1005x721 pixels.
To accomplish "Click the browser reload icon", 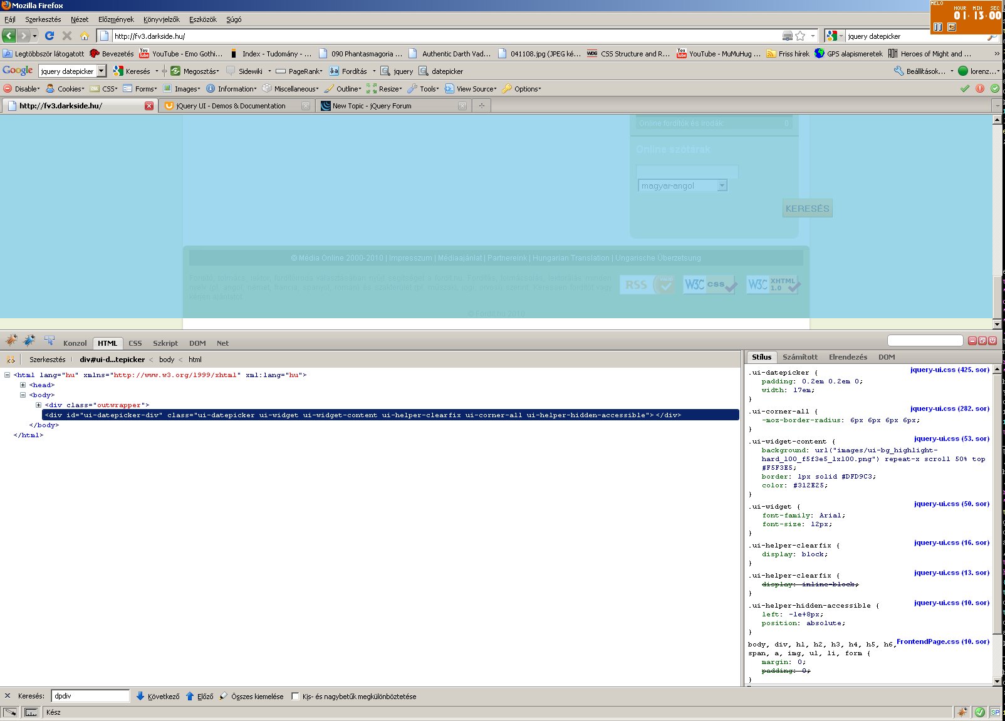I will [x=49, y=36].
